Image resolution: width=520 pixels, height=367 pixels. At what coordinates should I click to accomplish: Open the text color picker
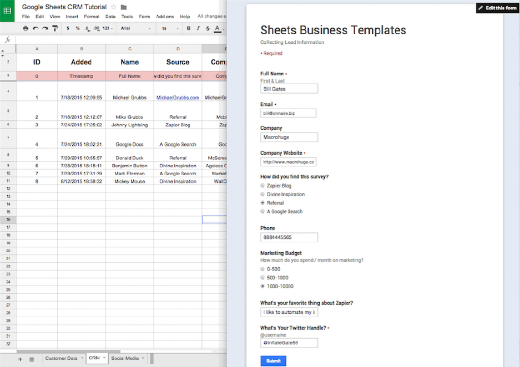click(217, 29)
